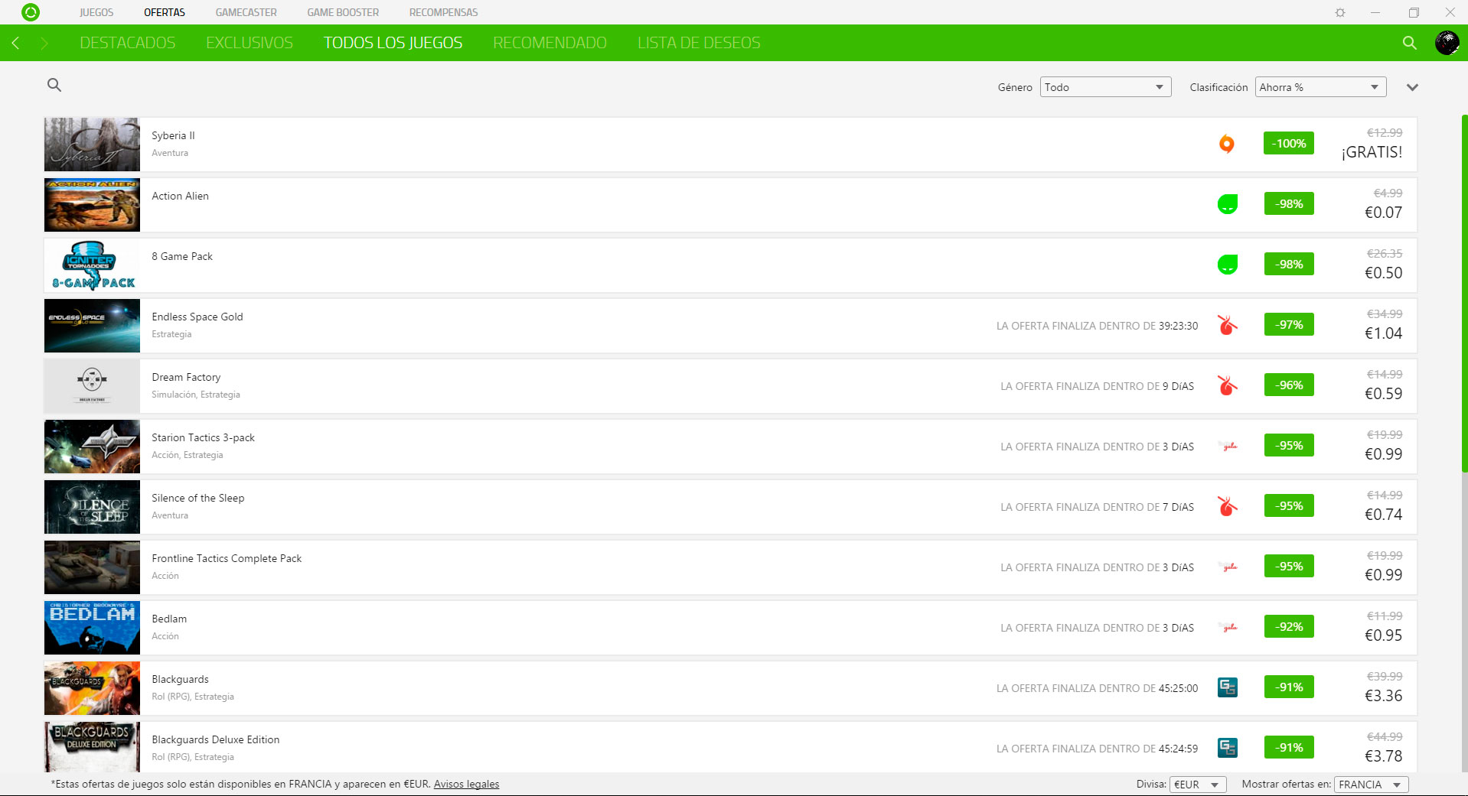The image size is (1468, 796).
Task: Click the €3.36 price for Blackguards
Action: tap(1383, 696)
